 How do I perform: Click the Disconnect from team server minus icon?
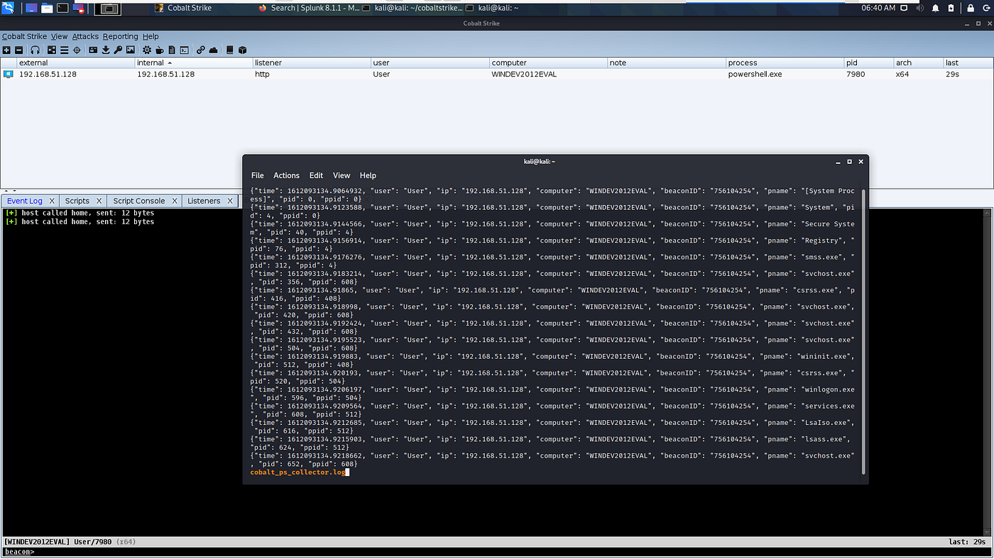[x=18, y=50]
